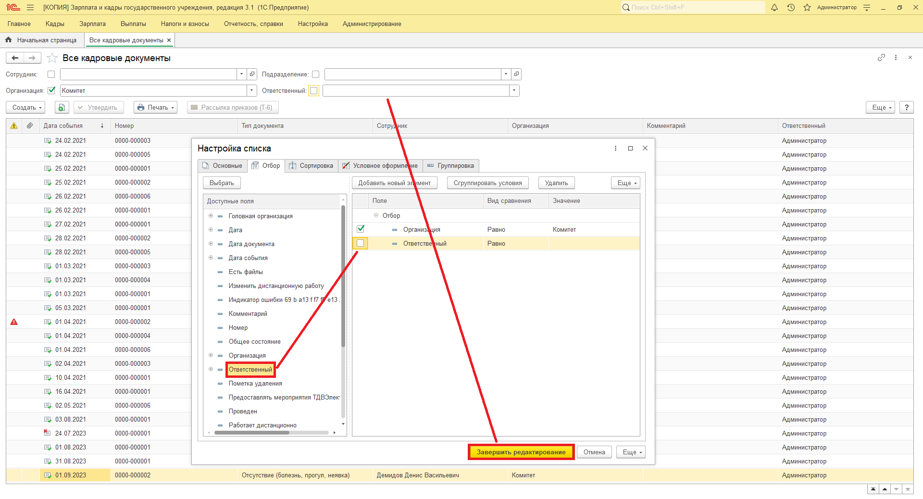Click marked-for-deletion icon in 24.07.2023 row
The image size is (923, 499).
tap(47, 433)
